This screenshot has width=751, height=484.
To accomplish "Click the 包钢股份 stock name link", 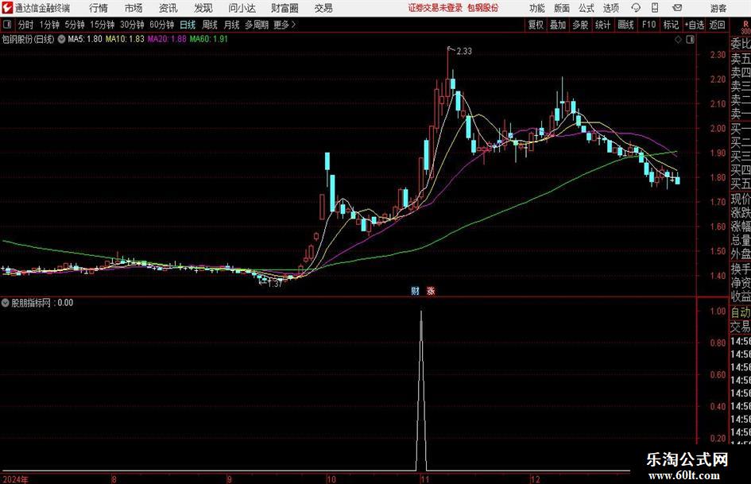I will 482,8.
